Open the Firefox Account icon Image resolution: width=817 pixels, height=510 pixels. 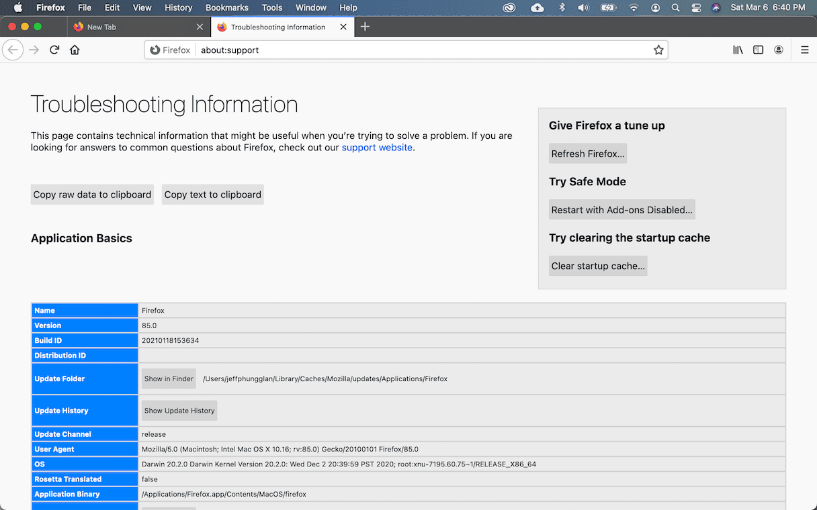tap(779, 50)
